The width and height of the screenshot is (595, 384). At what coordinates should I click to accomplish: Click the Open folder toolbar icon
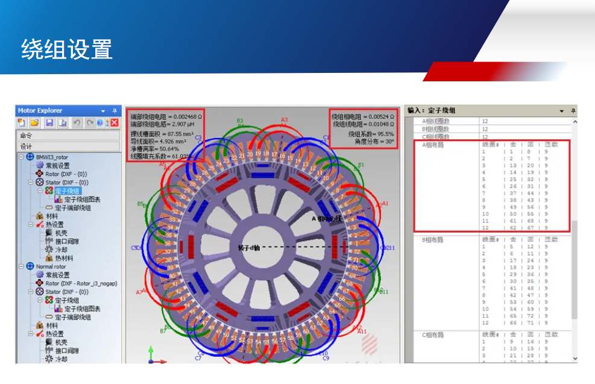pyautogui.click(x=34, y=123)
